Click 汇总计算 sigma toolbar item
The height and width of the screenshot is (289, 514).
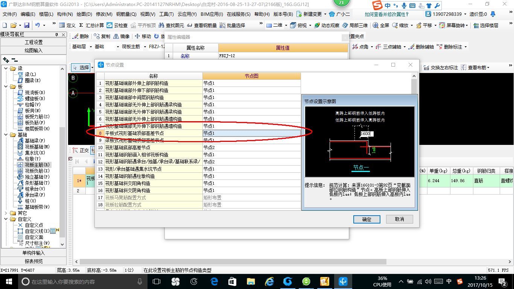pyautogui.click(x=91, y=25)
